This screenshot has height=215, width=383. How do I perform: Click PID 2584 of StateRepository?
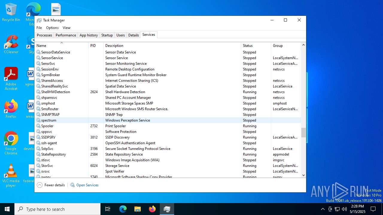(x=94, y=154)
